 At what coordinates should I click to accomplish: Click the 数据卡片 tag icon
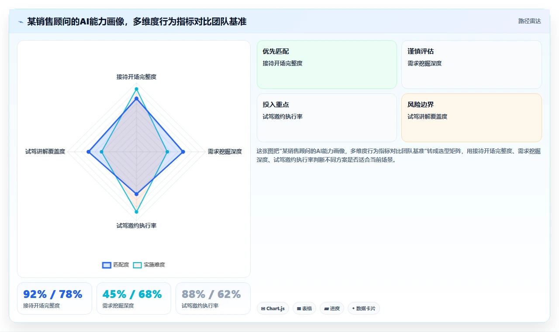click(x=353, y=308)
